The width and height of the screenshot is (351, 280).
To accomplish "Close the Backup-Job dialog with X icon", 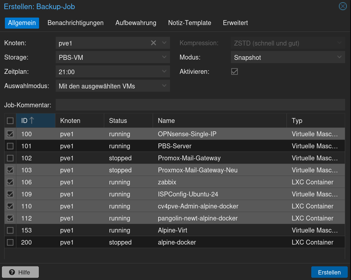I will [343, 6].
